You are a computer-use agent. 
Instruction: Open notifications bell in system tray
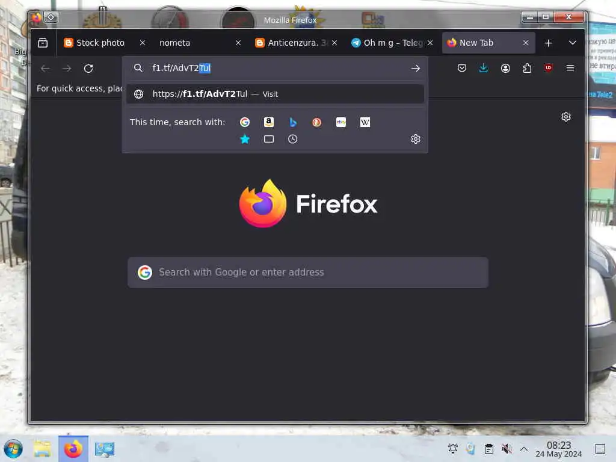click(x=453, y=449)
